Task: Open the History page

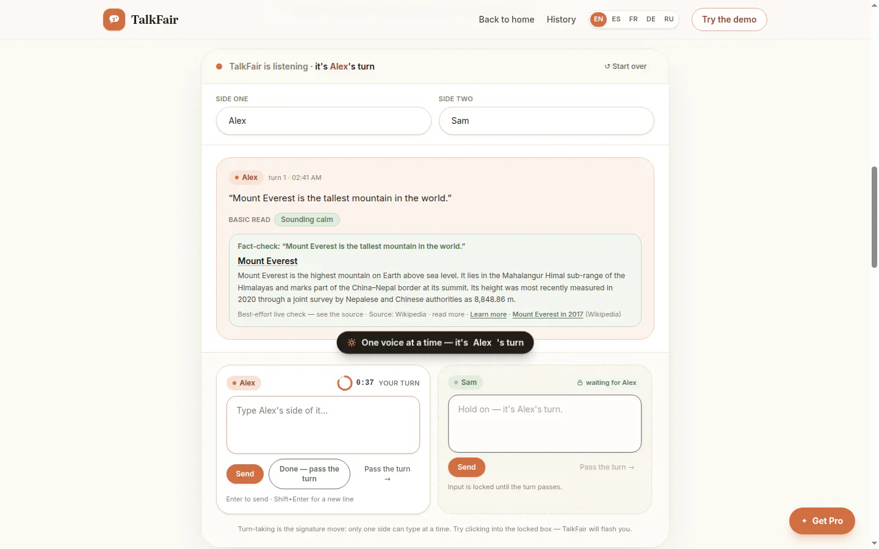Action: click(x=562, y=20)
